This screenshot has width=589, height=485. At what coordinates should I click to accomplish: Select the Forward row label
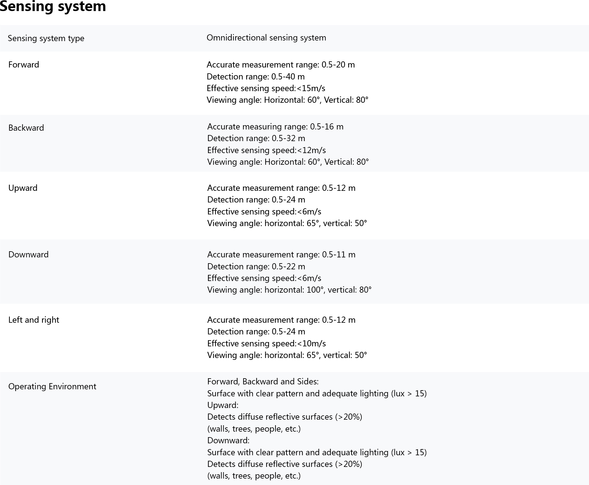coord(24,65)
